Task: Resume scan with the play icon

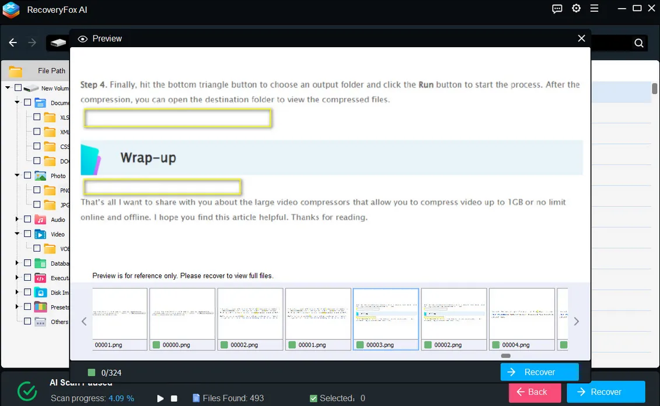Action: pyautogui.click(x=160, y=398)
